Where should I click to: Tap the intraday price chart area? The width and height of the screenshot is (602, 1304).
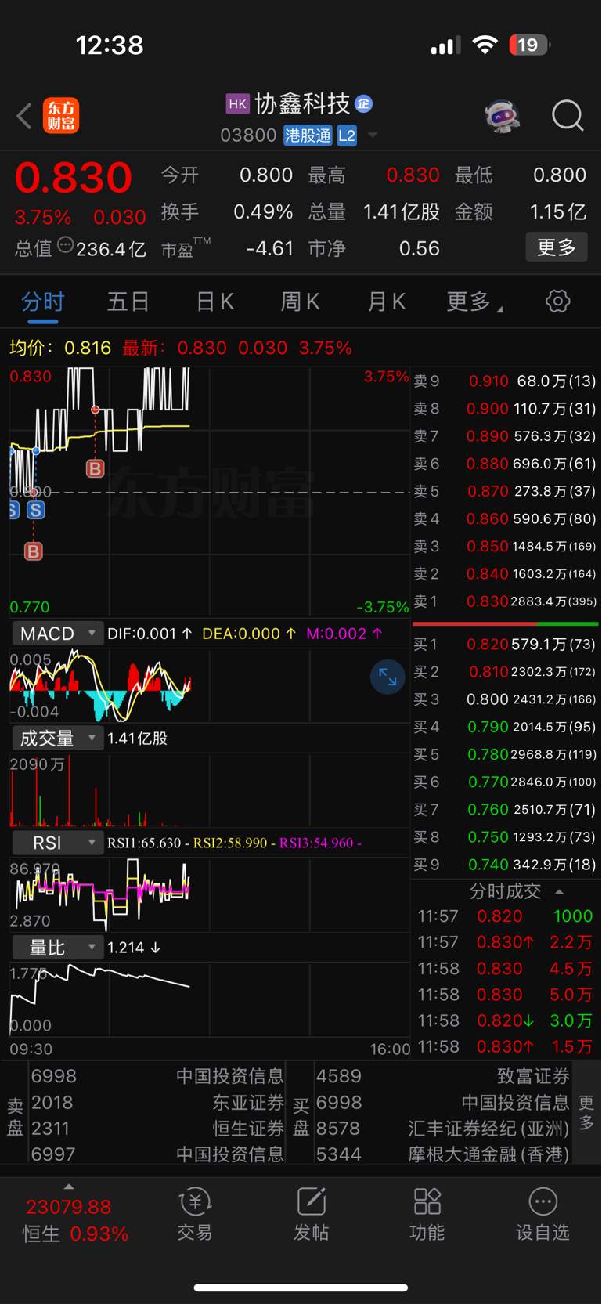pos(210,492)
